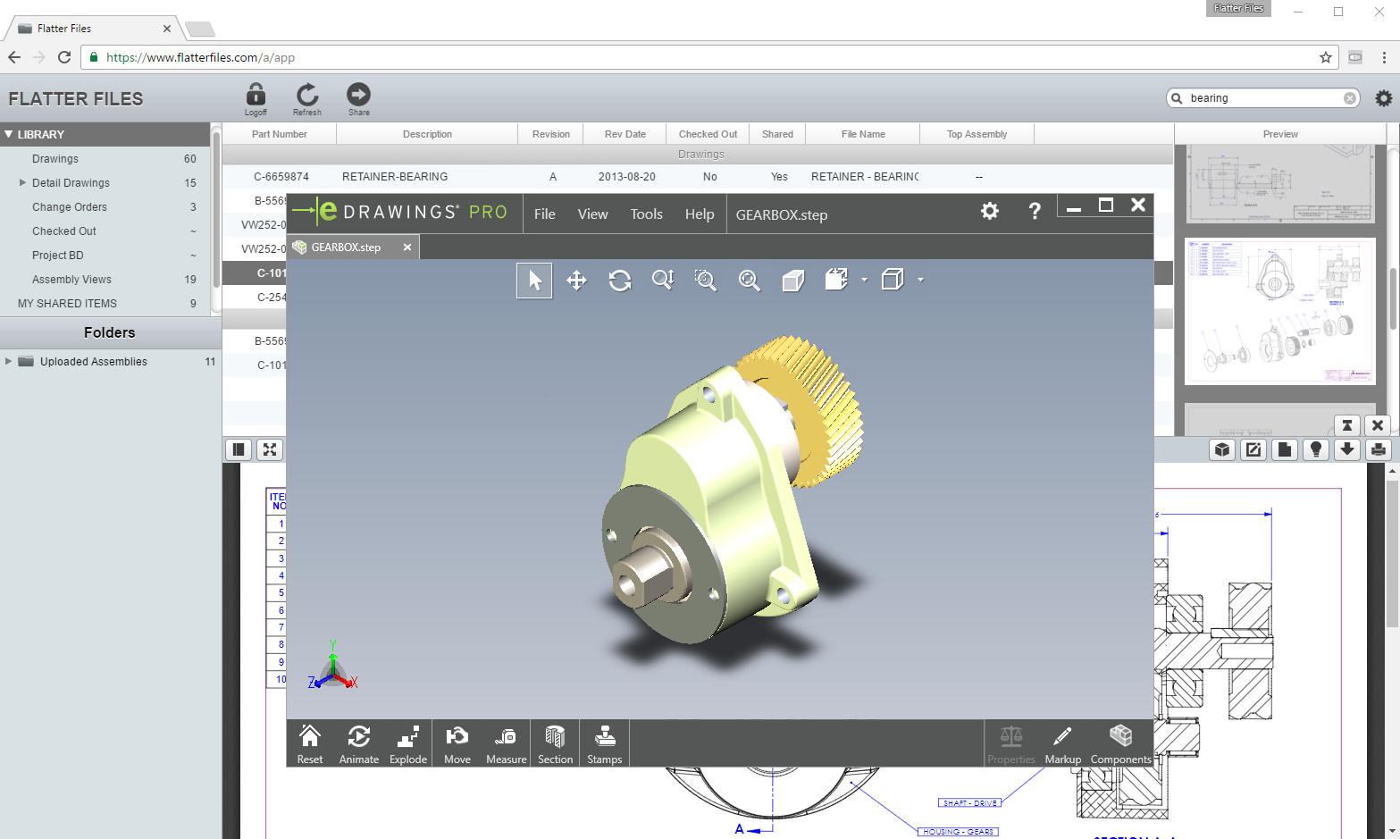Open the Markup panel

pos(1063,744)
